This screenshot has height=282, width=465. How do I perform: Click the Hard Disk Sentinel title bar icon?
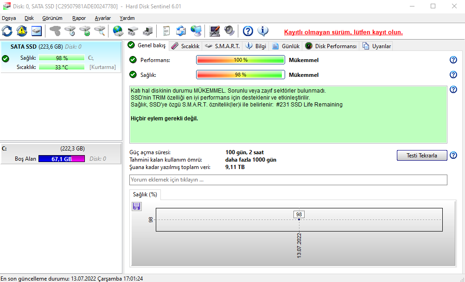click(6, 6)
